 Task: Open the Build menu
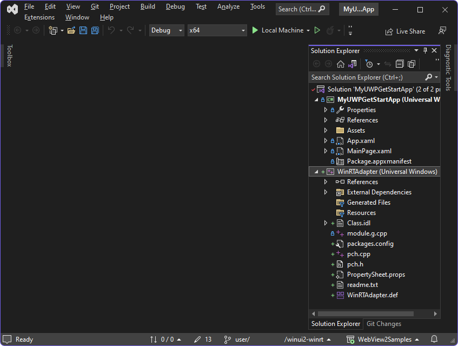click(148, 6)
